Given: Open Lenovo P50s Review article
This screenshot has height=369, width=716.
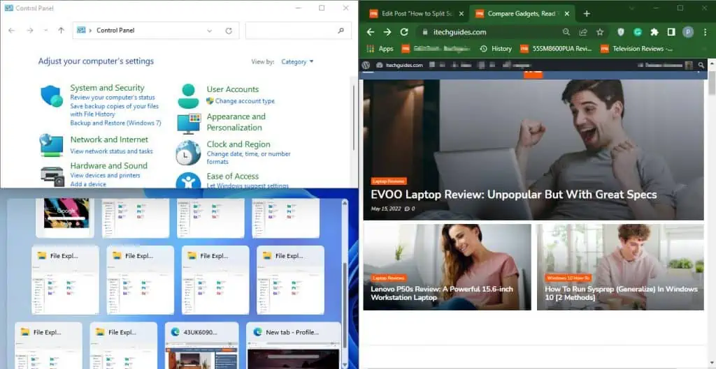Looking at the screenshot, I should click(x=442, y=294).
